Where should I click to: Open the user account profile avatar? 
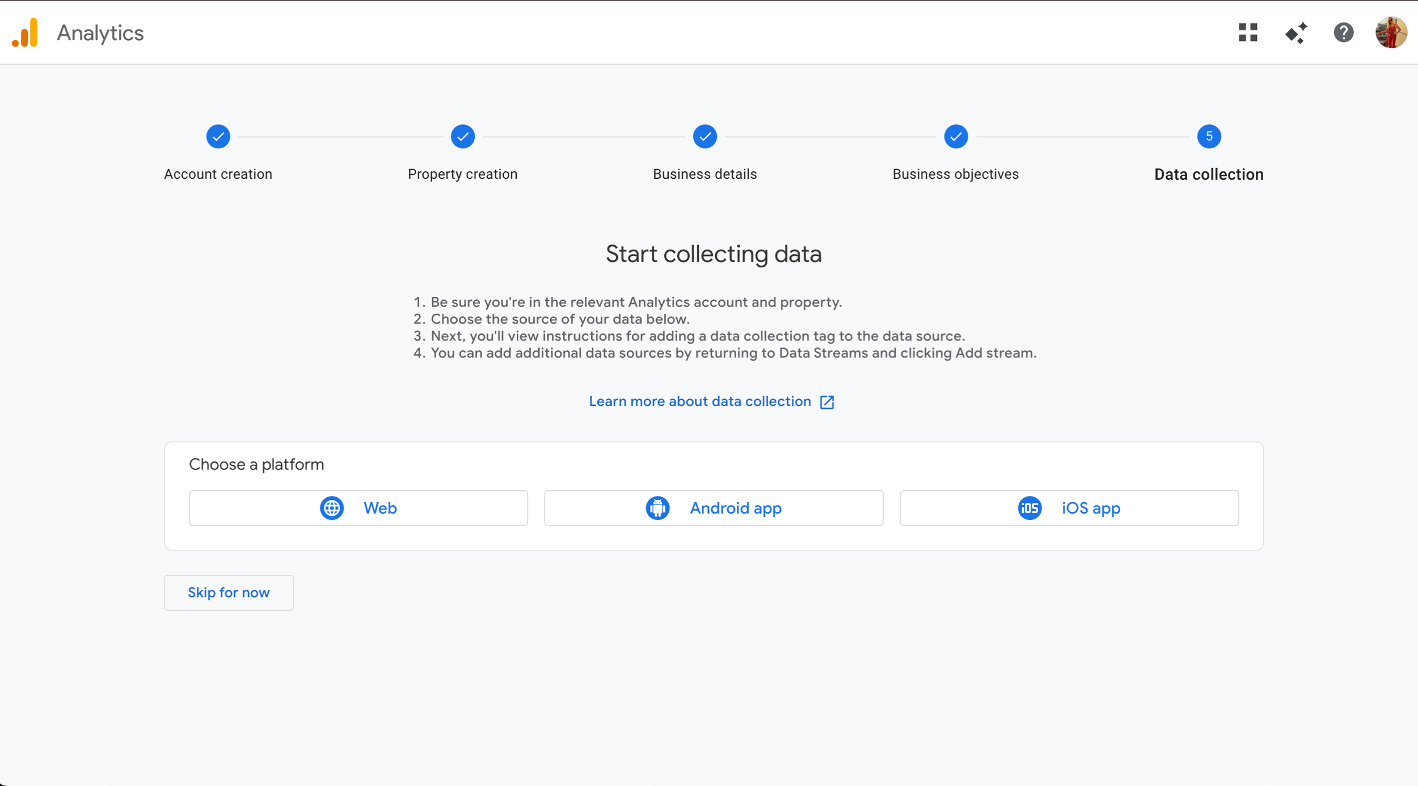[1391, 33]
